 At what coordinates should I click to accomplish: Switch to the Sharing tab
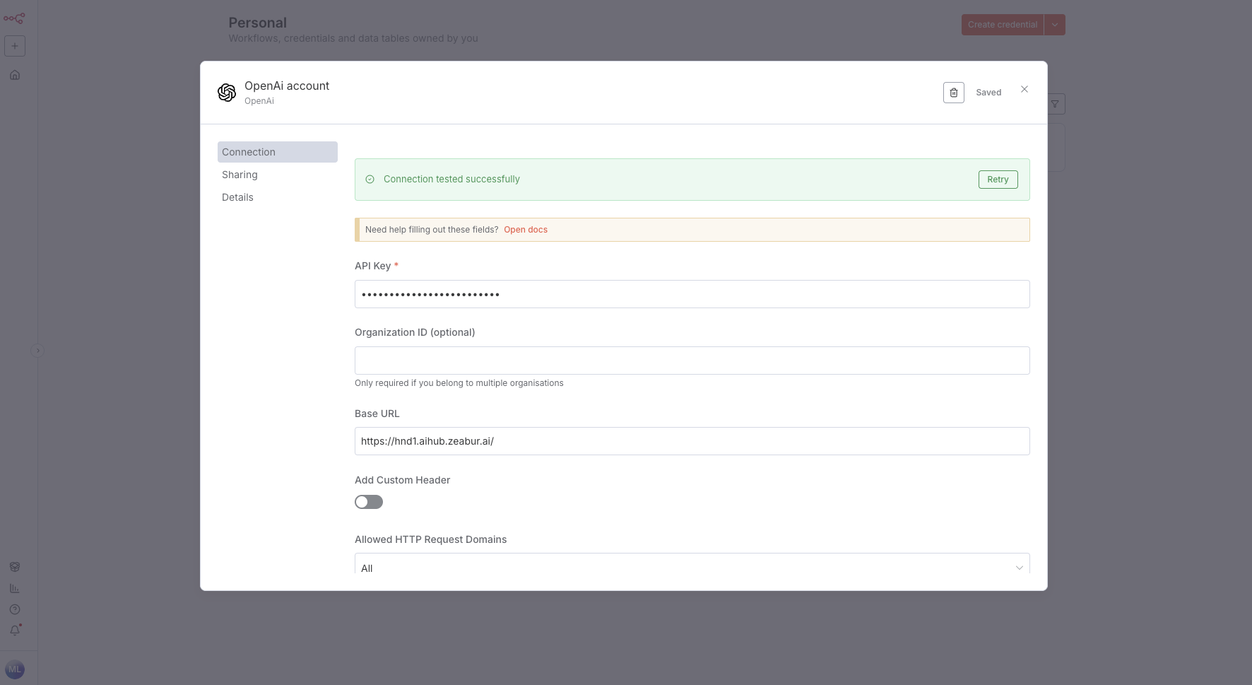coord(240,175)
